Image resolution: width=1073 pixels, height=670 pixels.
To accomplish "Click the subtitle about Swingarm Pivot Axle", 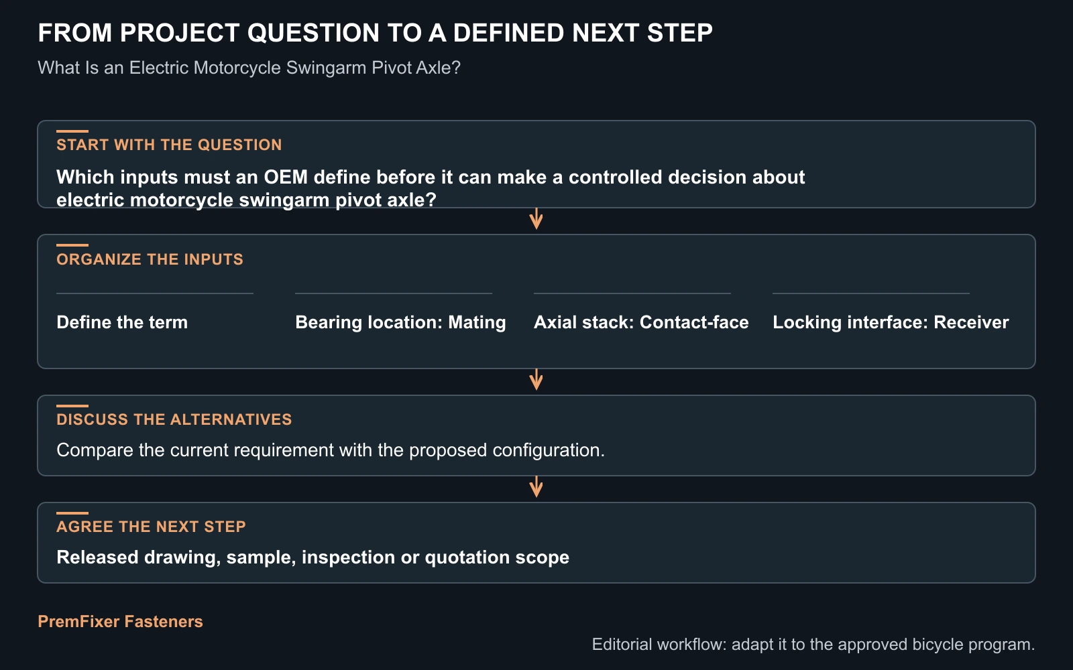I will click(x=249, y=68).
